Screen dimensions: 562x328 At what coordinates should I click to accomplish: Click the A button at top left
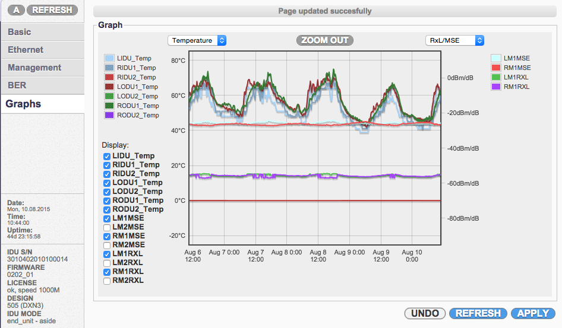pyautogui.click(x=17, y=10)
